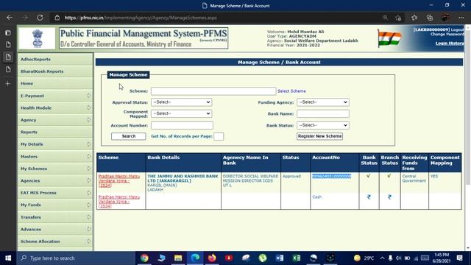Open the Funding Agency dropdown

coord(323,102)
